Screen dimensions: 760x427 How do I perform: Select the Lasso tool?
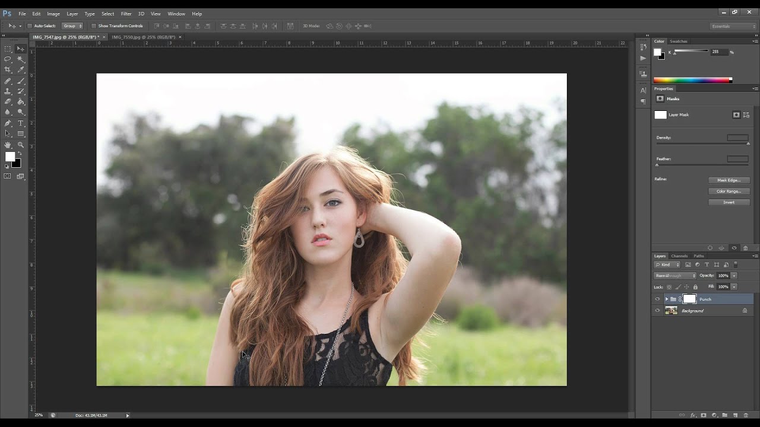pyautogui.click(x=8, y=59)
